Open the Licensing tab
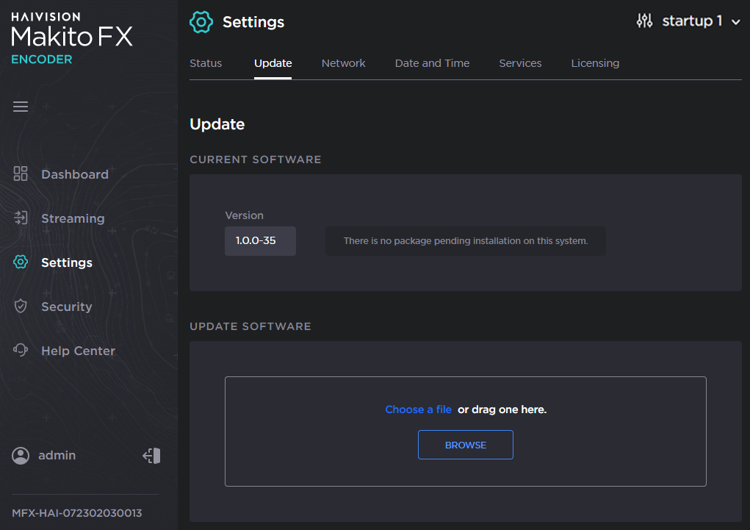The width and height of the screenshot is (750, 530). tap(595, 63)
